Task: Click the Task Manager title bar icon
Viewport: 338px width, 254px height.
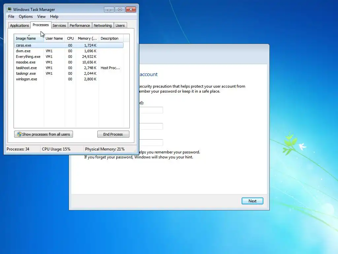Action: pos(9,9)
